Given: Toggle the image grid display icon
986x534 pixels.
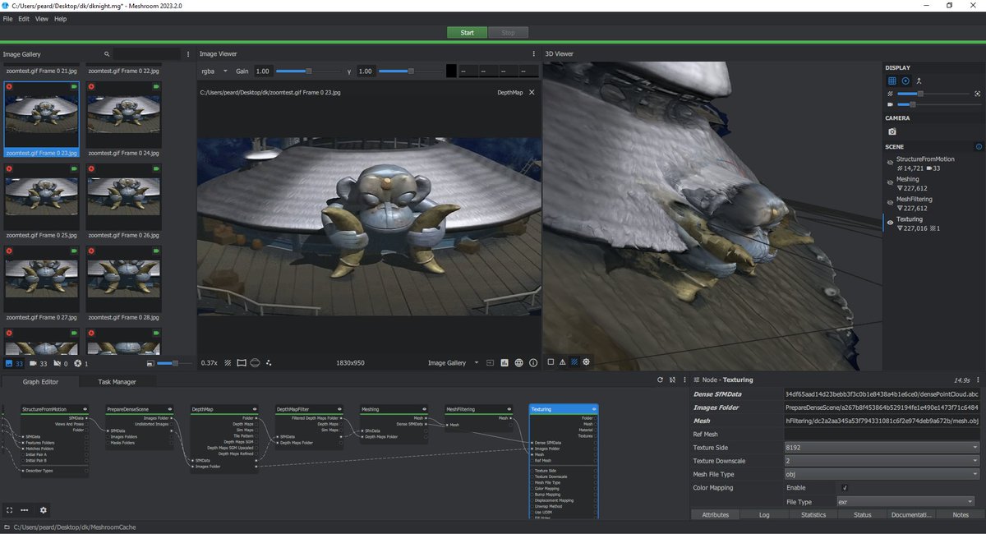Looking at the screenshot, I should (228, 362).
